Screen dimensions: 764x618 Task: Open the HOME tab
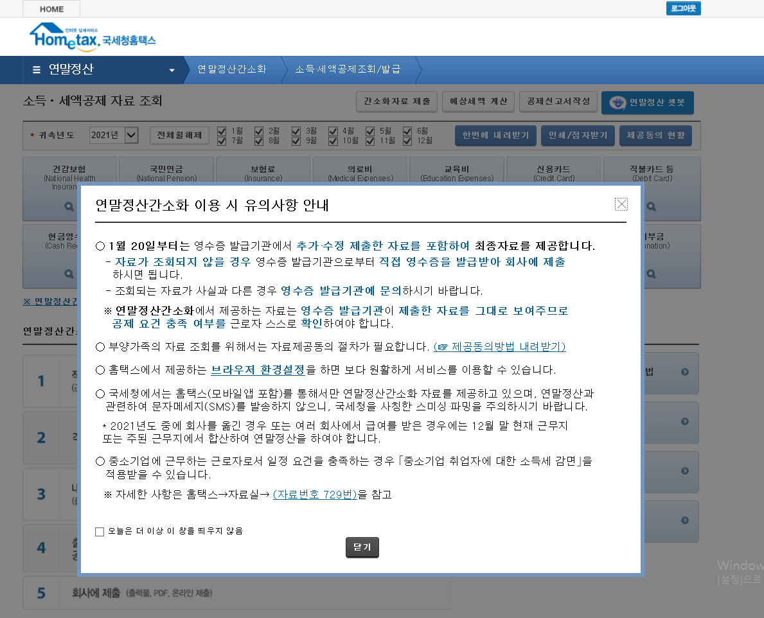[x=51, y=9]
